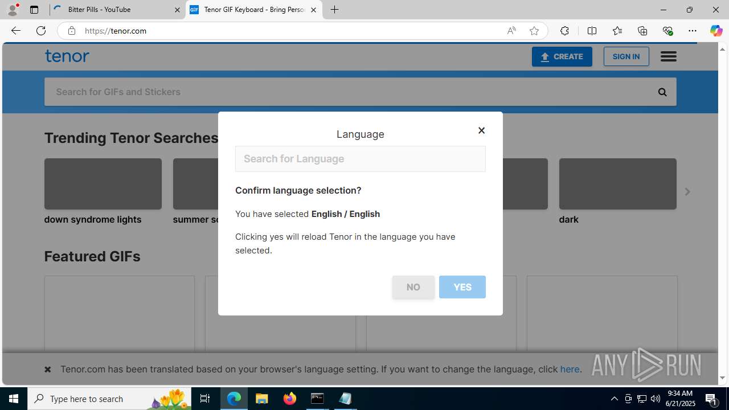
Task: Close the Bitter Pills YouTube tab
Action: pos(177,10)
